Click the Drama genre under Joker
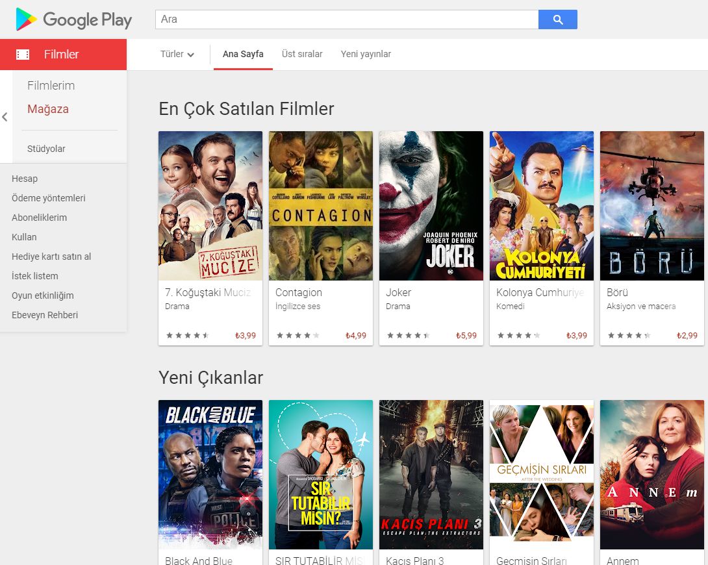 tap(398, 306)
